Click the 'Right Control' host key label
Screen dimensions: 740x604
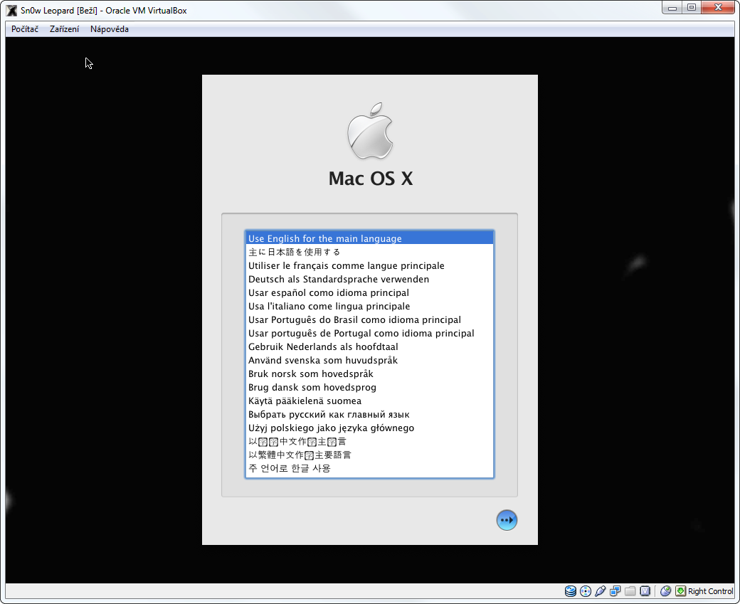[x=710, y=591]
